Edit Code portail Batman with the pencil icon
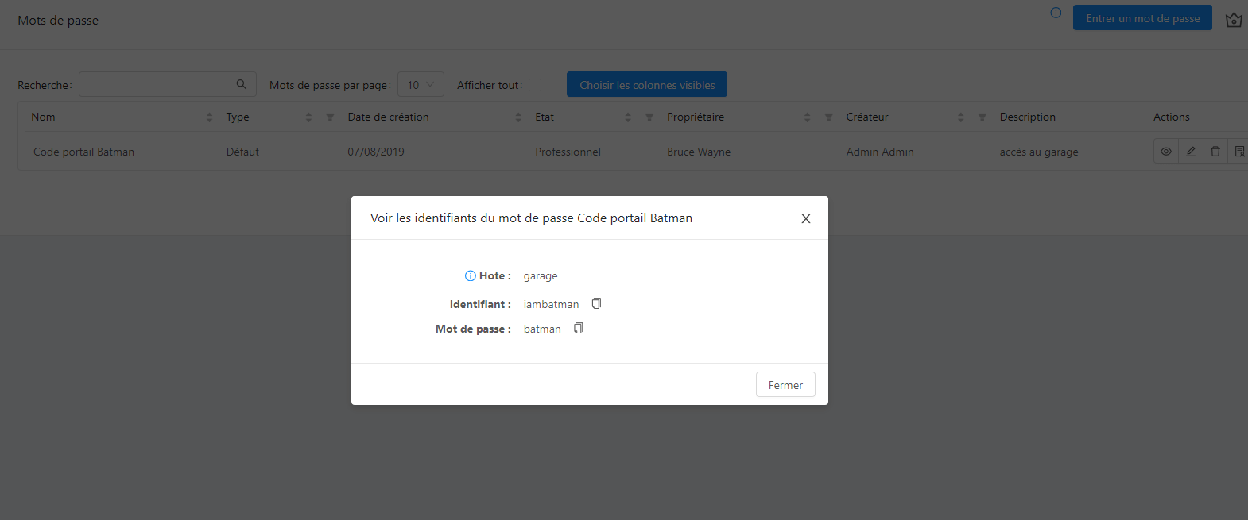Screen dimensions: 1248x520 click(1191, 152)
